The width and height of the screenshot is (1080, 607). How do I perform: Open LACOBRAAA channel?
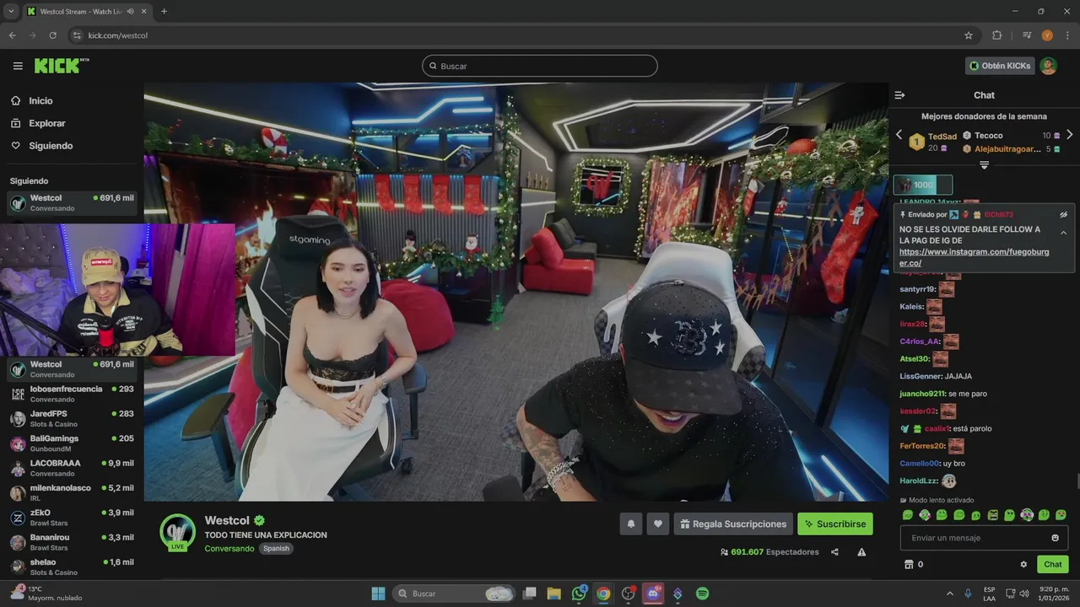(x=72, y=468)
